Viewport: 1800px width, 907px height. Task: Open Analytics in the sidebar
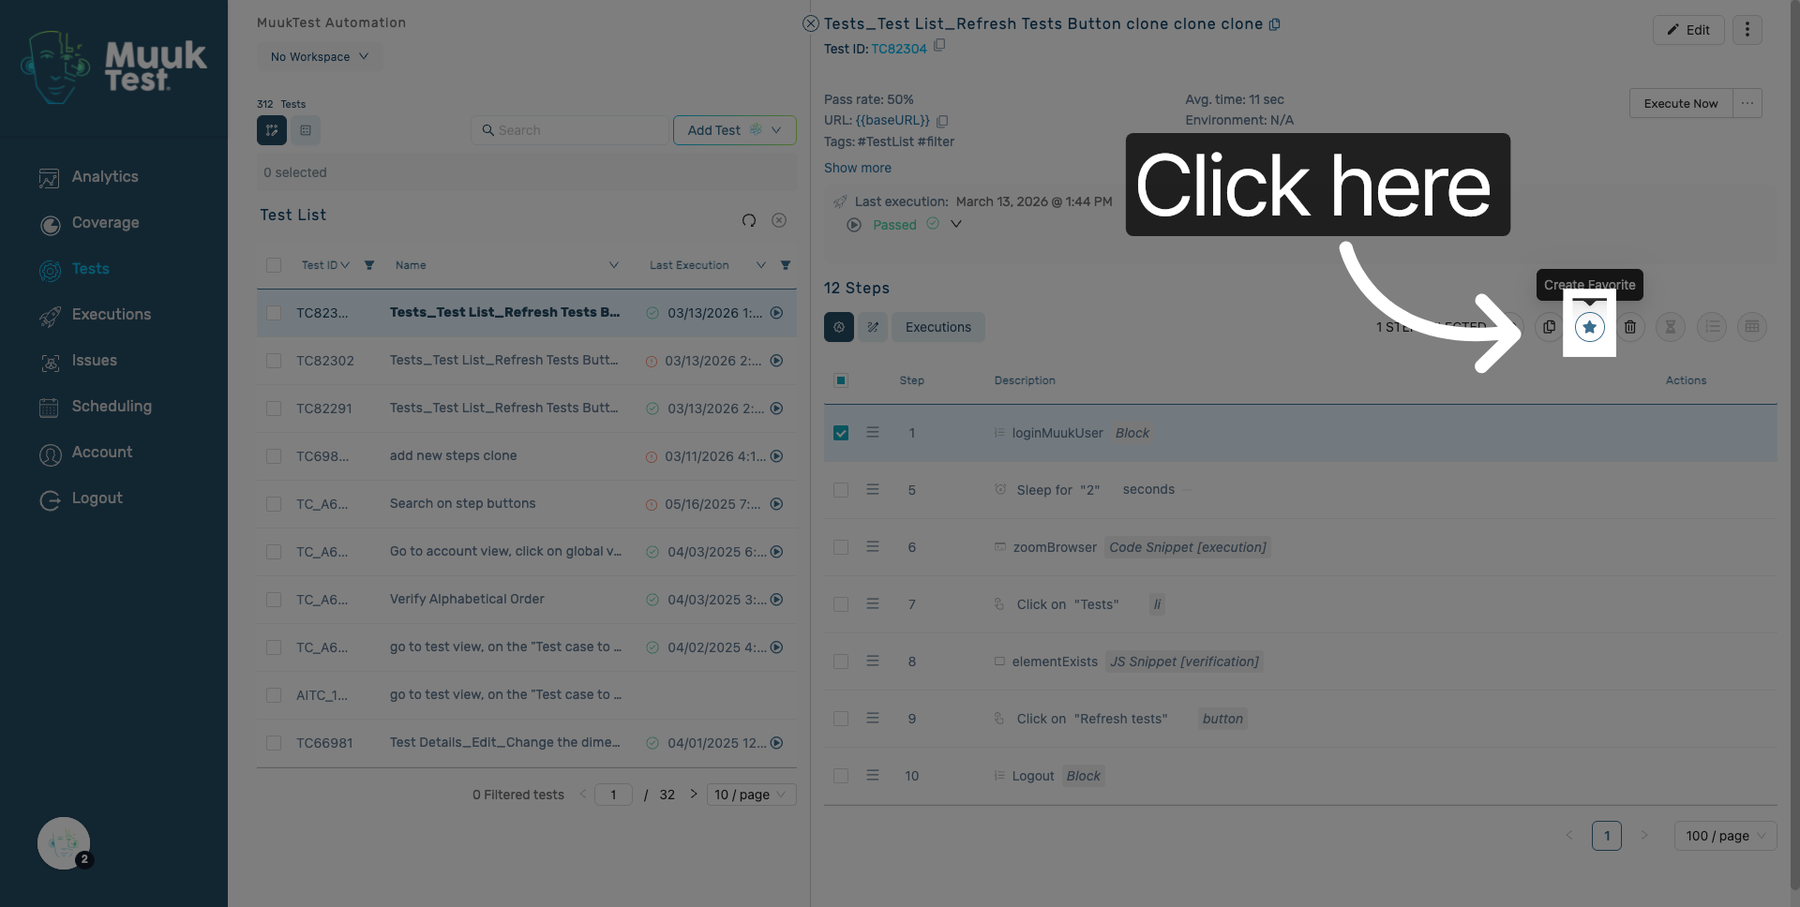coord(105,177)
